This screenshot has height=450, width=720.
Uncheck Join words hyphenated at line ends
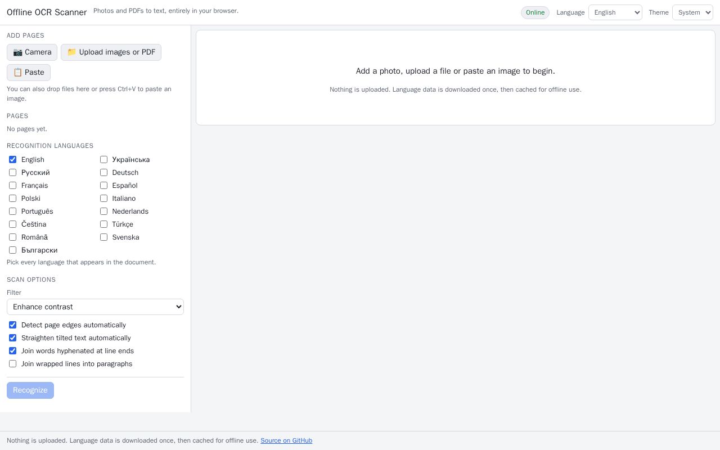12,351
